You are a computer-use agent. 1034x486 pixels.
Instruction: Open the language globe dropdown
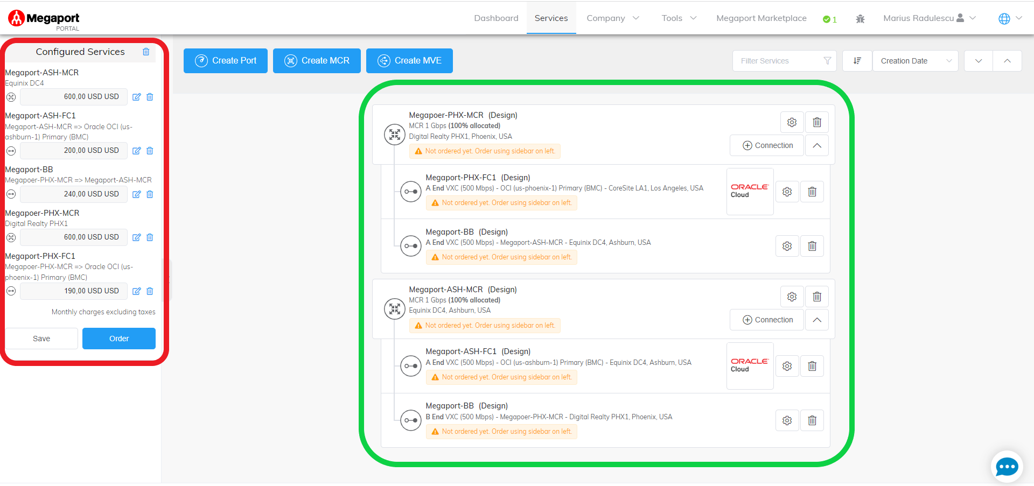[x=1010, y=18]
